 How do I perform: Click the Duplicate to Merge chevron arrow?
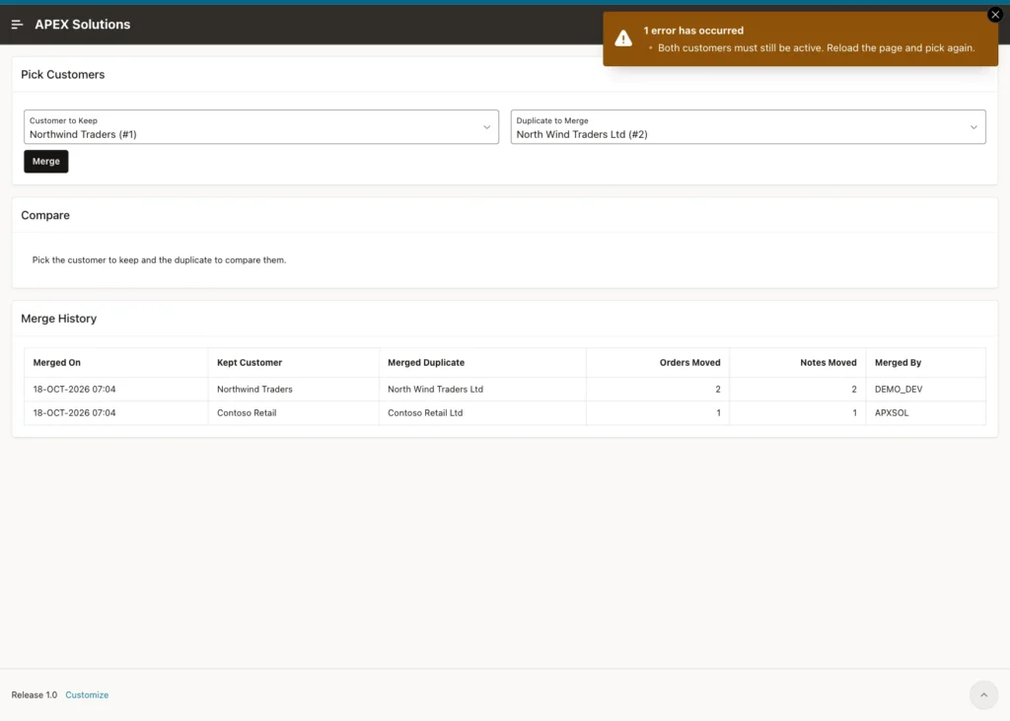[974, 127]
